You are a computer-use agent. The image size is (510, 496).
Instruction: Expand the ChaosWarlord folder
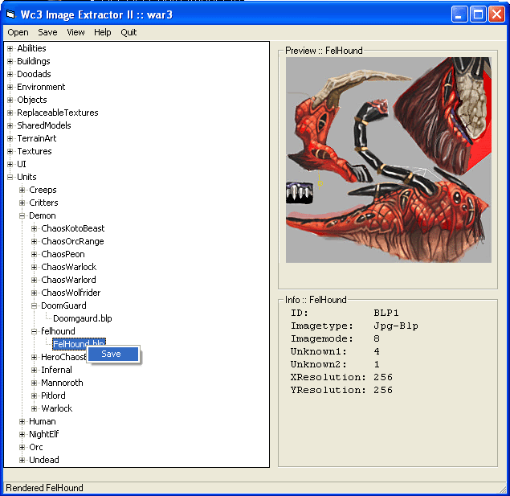35,280
